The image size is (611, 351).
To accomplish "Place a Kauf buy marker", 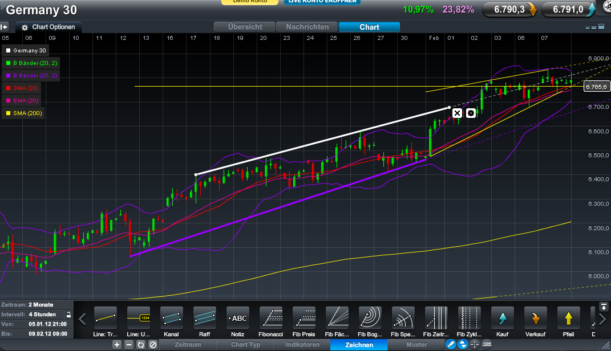I will coord(502,321).
